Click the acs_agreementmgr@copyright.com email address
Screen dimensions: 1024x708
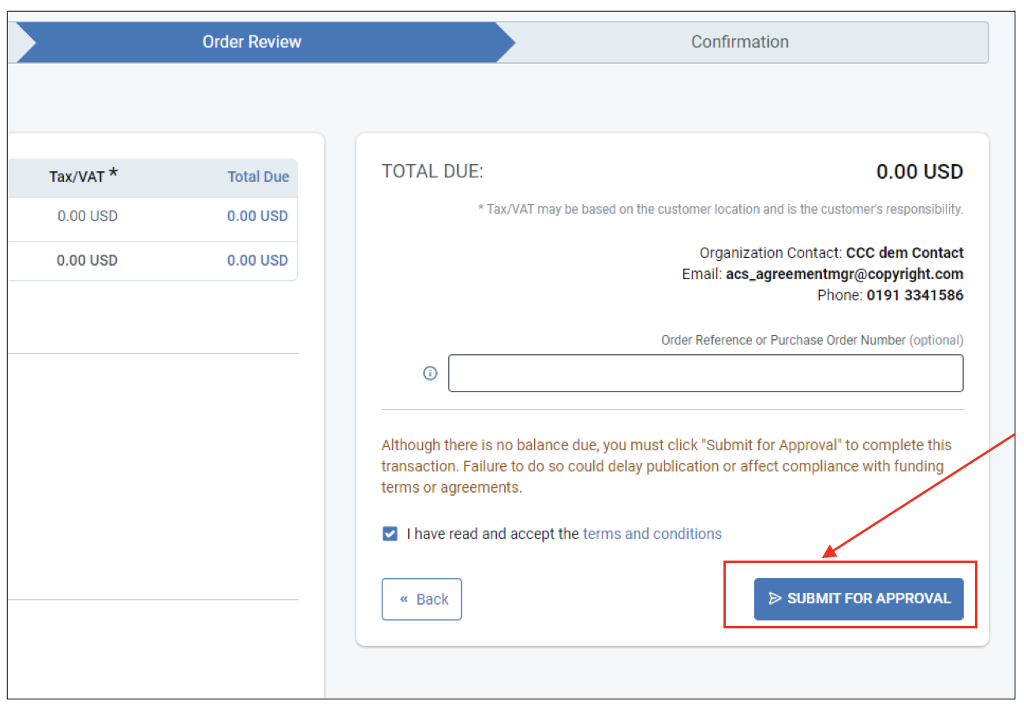tap(844, 274)
